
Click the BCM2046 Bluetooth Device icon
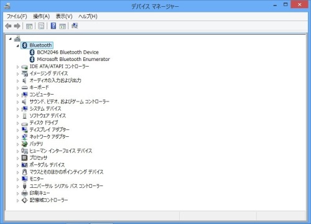point(32,52)
